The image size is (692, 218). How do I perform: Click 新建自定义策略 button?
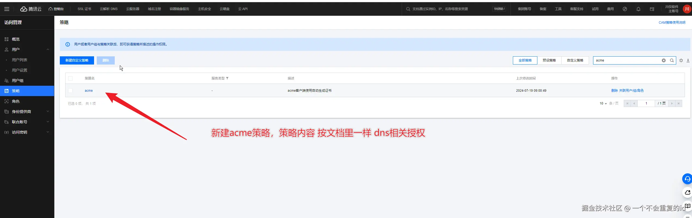tap(77, 60)
